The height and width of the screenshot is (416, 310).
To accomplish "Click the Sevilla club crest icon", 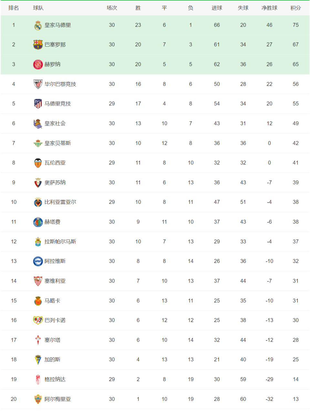I will (38, 281).
